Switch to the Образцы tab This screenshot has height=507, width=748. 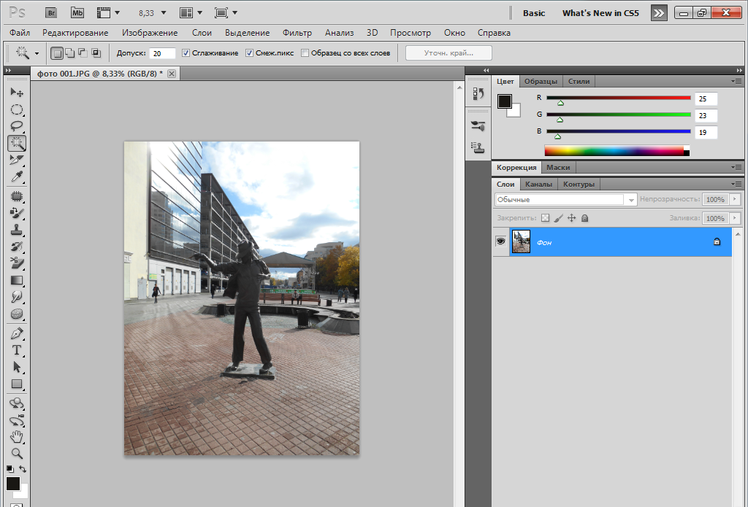point(541,82)
